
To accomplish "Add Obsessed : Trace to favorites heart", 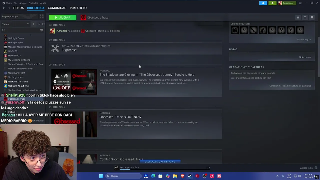I will 312,17.
